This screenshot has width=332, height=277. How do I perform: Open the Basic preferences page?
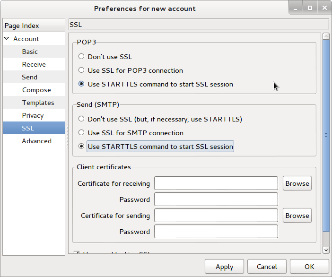pyautogui.click(x=30, y=52)
